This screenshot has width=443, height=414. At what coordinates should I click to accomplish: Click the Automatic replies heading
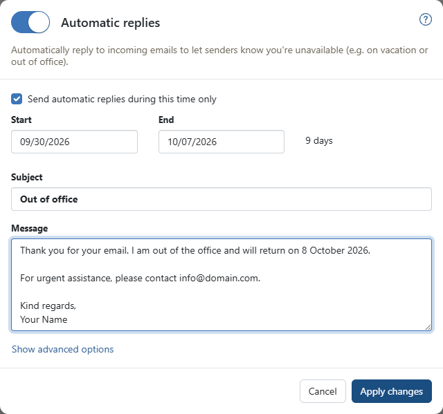pos(111,23)
